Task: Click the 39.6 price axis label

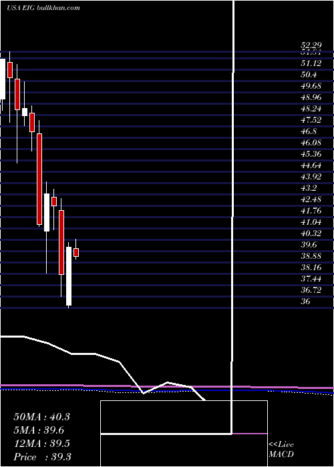Action: coord(309,245)
